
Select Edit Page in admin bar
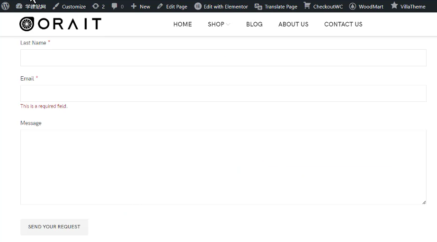point(177,7)
